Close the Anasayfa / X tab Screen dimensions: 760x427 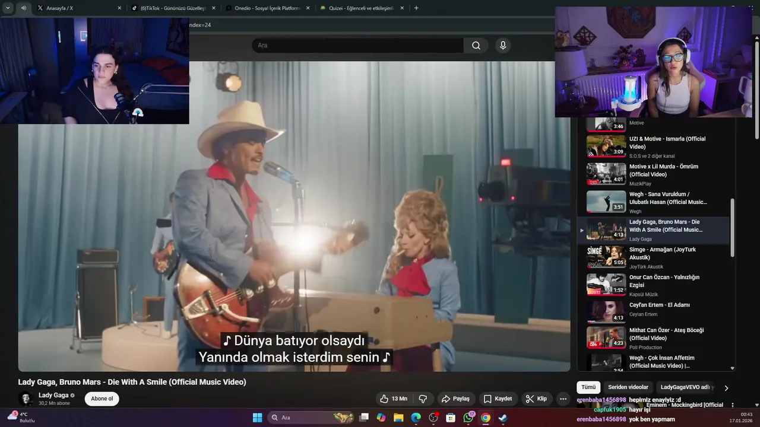point(119,8)
